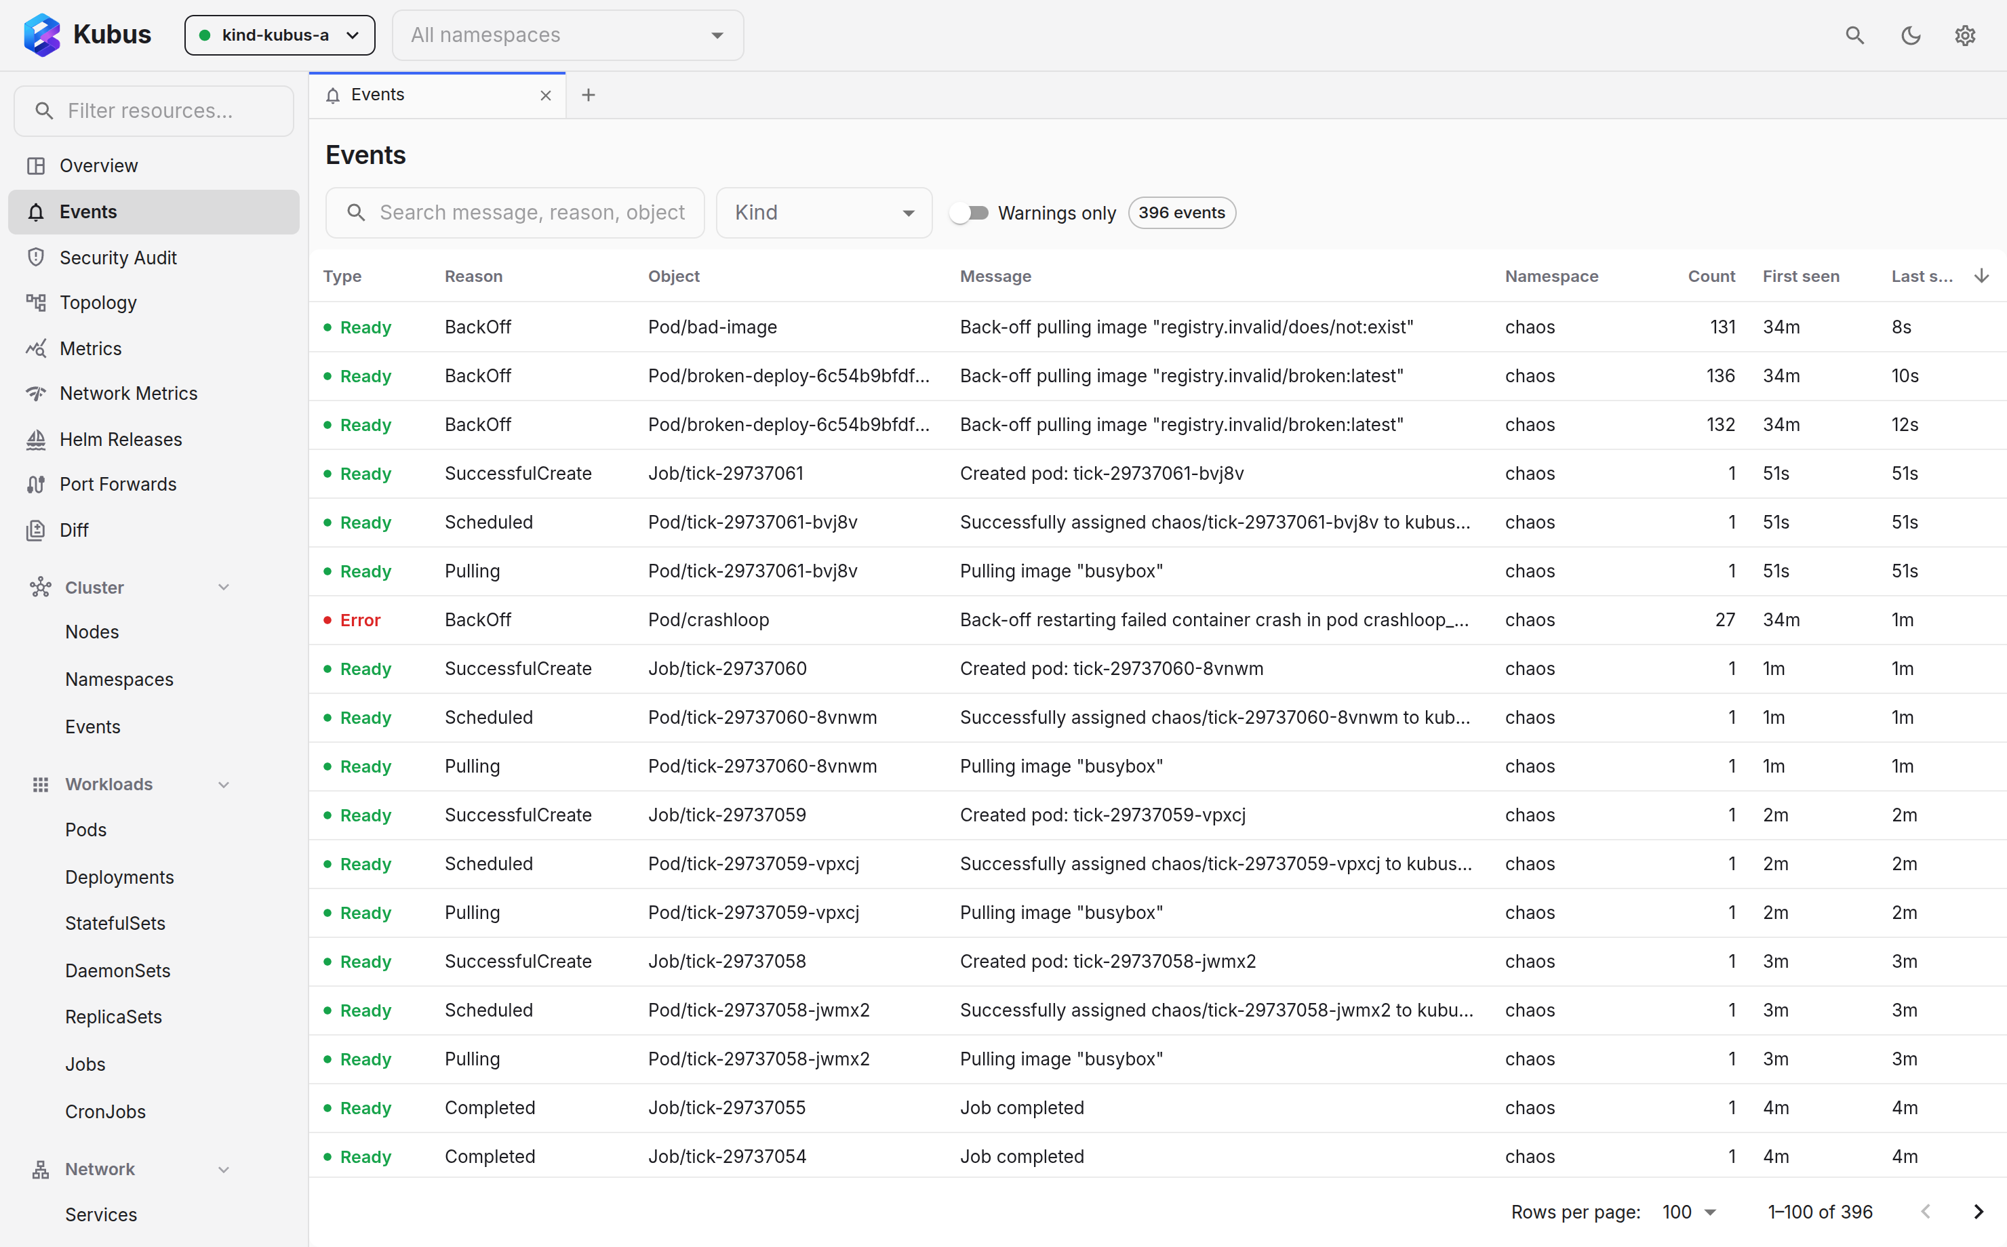2007x1247 pixels.
Task: Click the bell icon on Events tab
Action: (x=332, y=96)
